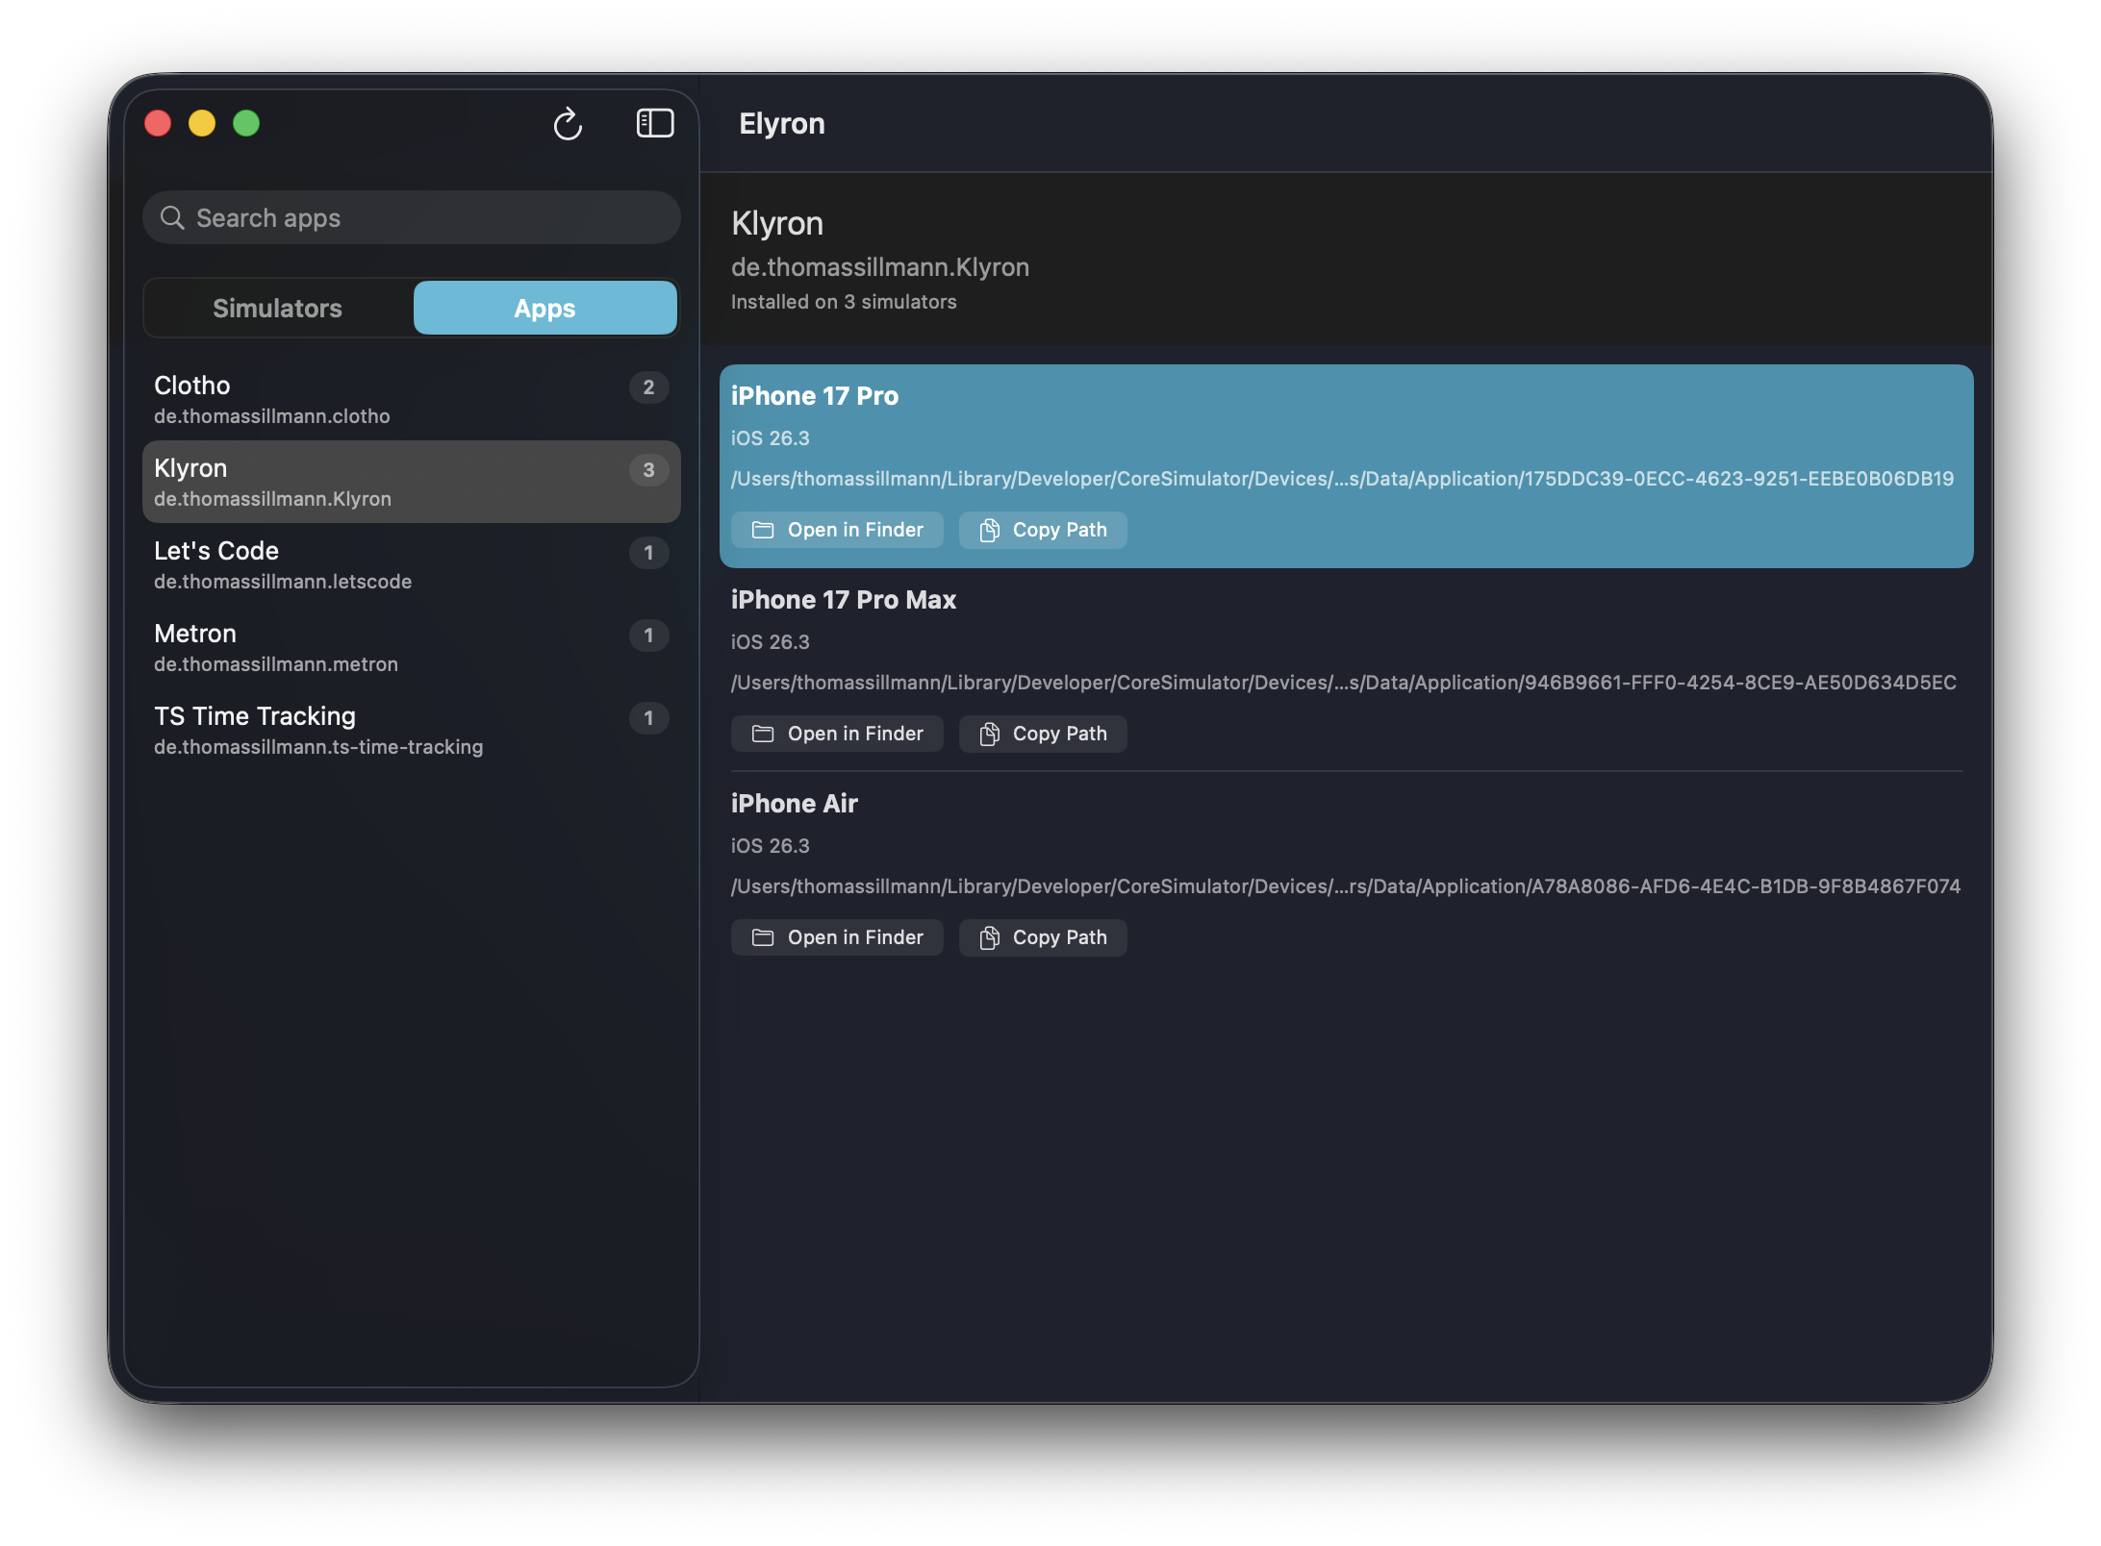The image size is (2101, 1546).
Task: Click copy icon for iPhone Air
Action: (x=989, y=937)
